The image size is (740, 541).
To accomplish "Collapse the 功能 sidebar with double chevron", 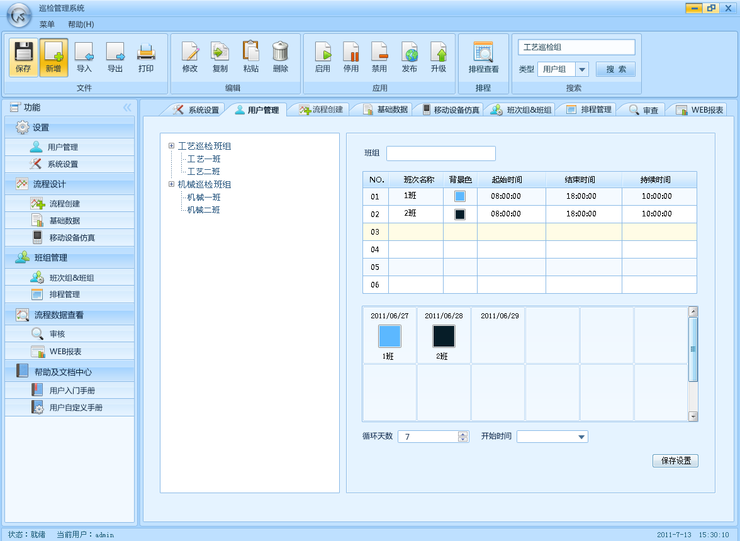I will pyautogui.click(x=127, y=108).
